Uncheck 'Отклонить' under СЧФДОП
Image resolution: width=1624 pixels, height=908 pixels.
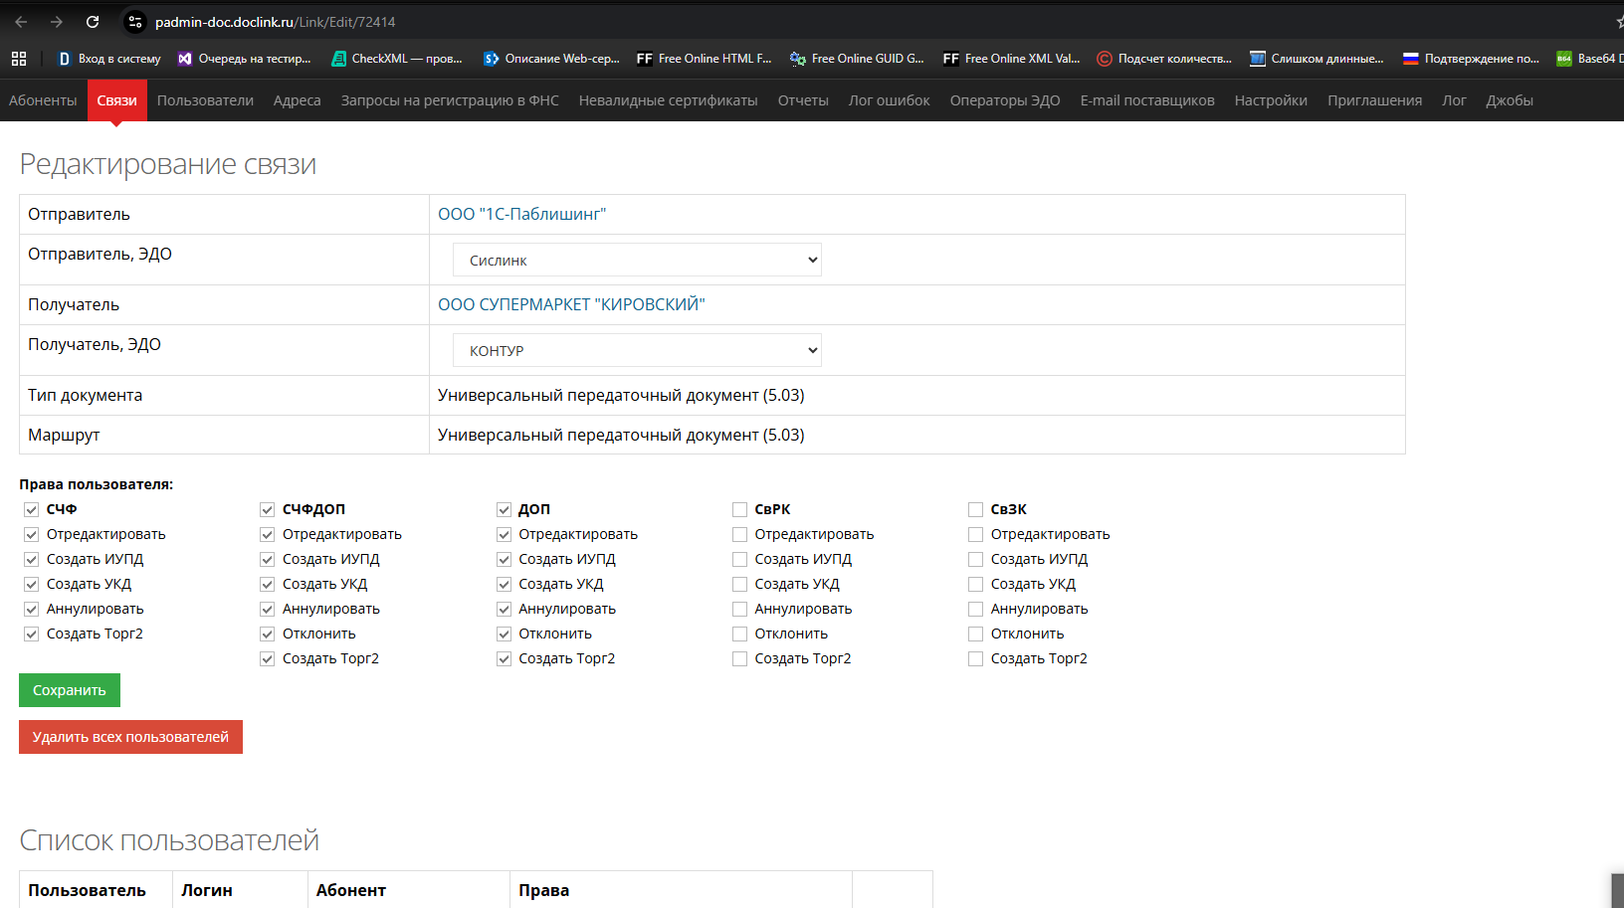coord(268,635)
